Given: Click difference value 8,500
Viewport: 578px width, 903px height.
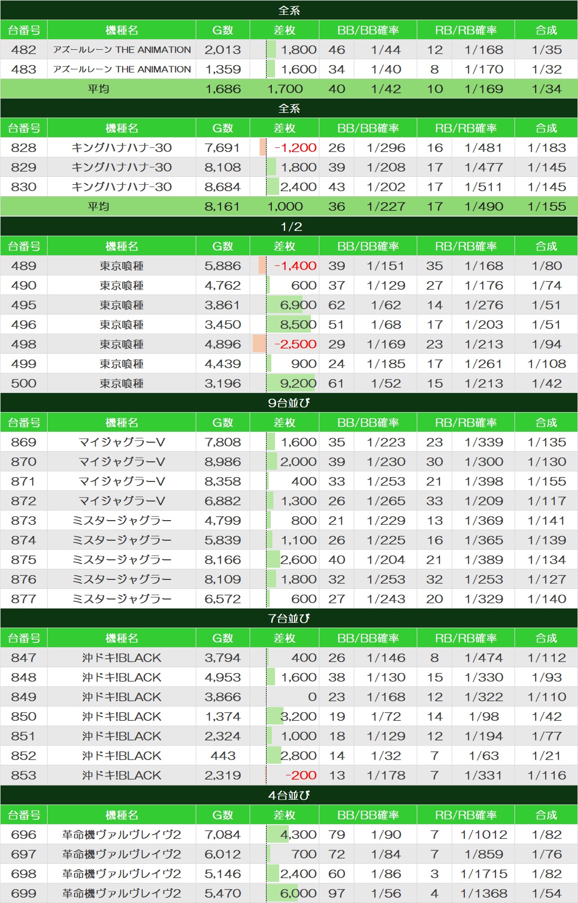Looking at the screenshot, I should [298, 325].
